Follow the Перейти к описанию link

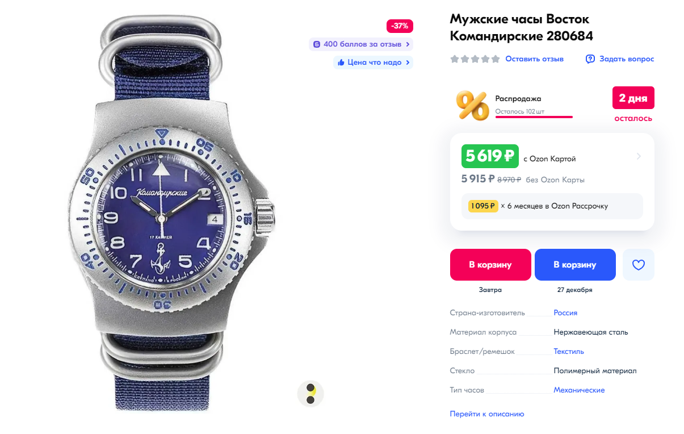[487, 414]
